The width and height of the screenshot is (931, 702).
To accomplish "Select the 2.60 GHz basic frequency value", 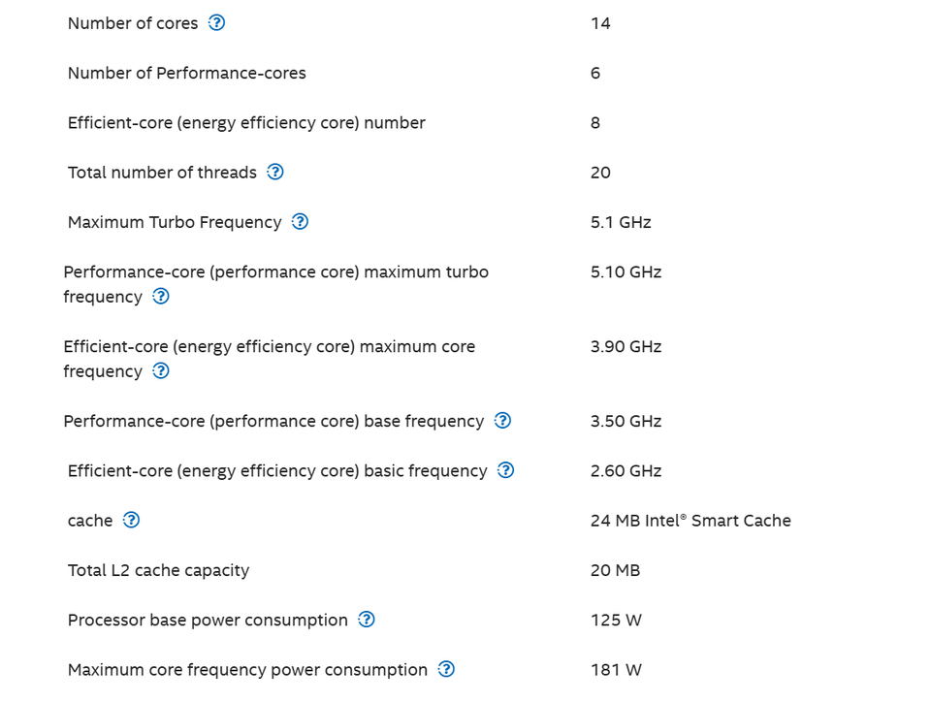I will click(626, 471).
